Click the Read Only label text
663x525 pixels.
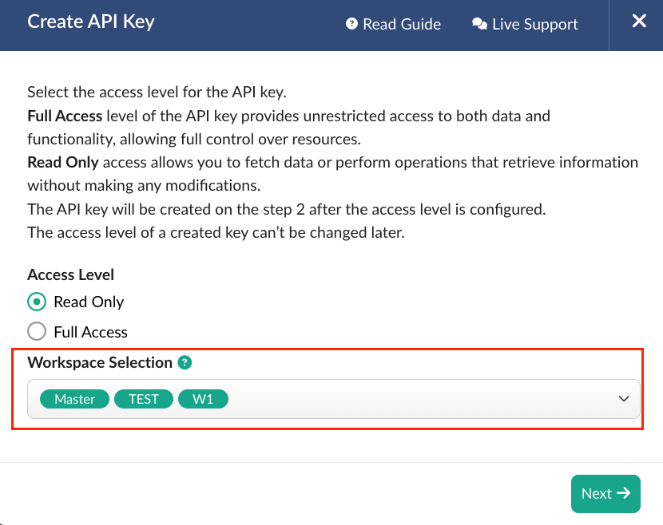89,302
